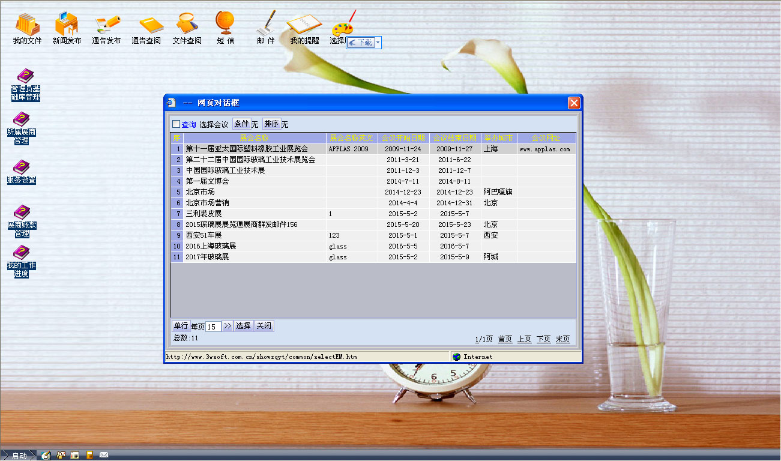Click the 通告发布 notice publishing icon
The width and height of the screenshot is (781, 461).
pos(106,28)
